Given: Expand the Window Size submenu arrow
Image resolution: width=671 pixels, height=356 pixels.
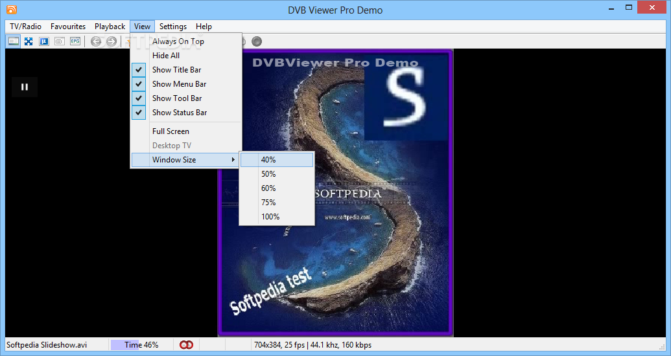Looking at the screenshot, I should pos(233,160).
